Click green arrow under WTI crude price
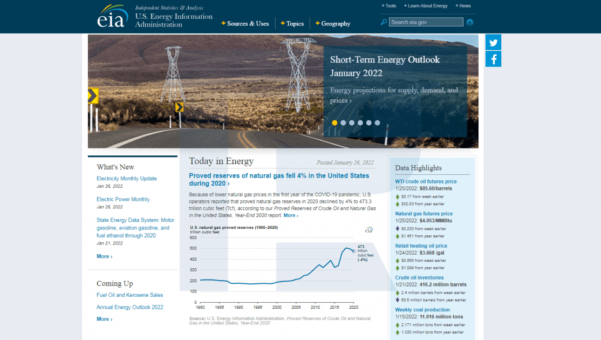This screenshot has width=601, height=340. [x=398, y=196]
